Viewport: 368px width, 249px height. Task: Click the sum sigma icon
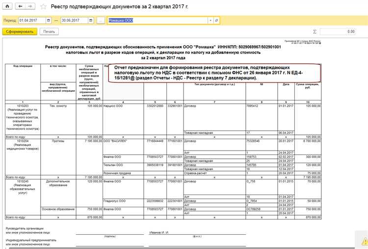[x=315, y=31]
